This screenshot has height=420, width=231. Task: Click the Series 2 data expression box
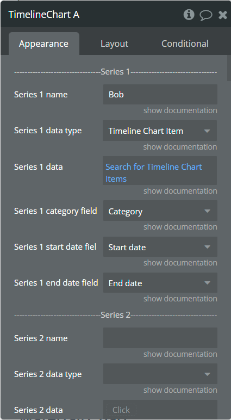click(x=160, y=410)
